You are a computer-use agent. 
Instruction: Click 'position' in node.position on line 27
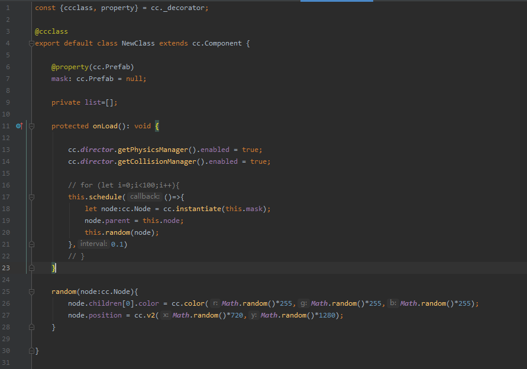tap(105, 315)
